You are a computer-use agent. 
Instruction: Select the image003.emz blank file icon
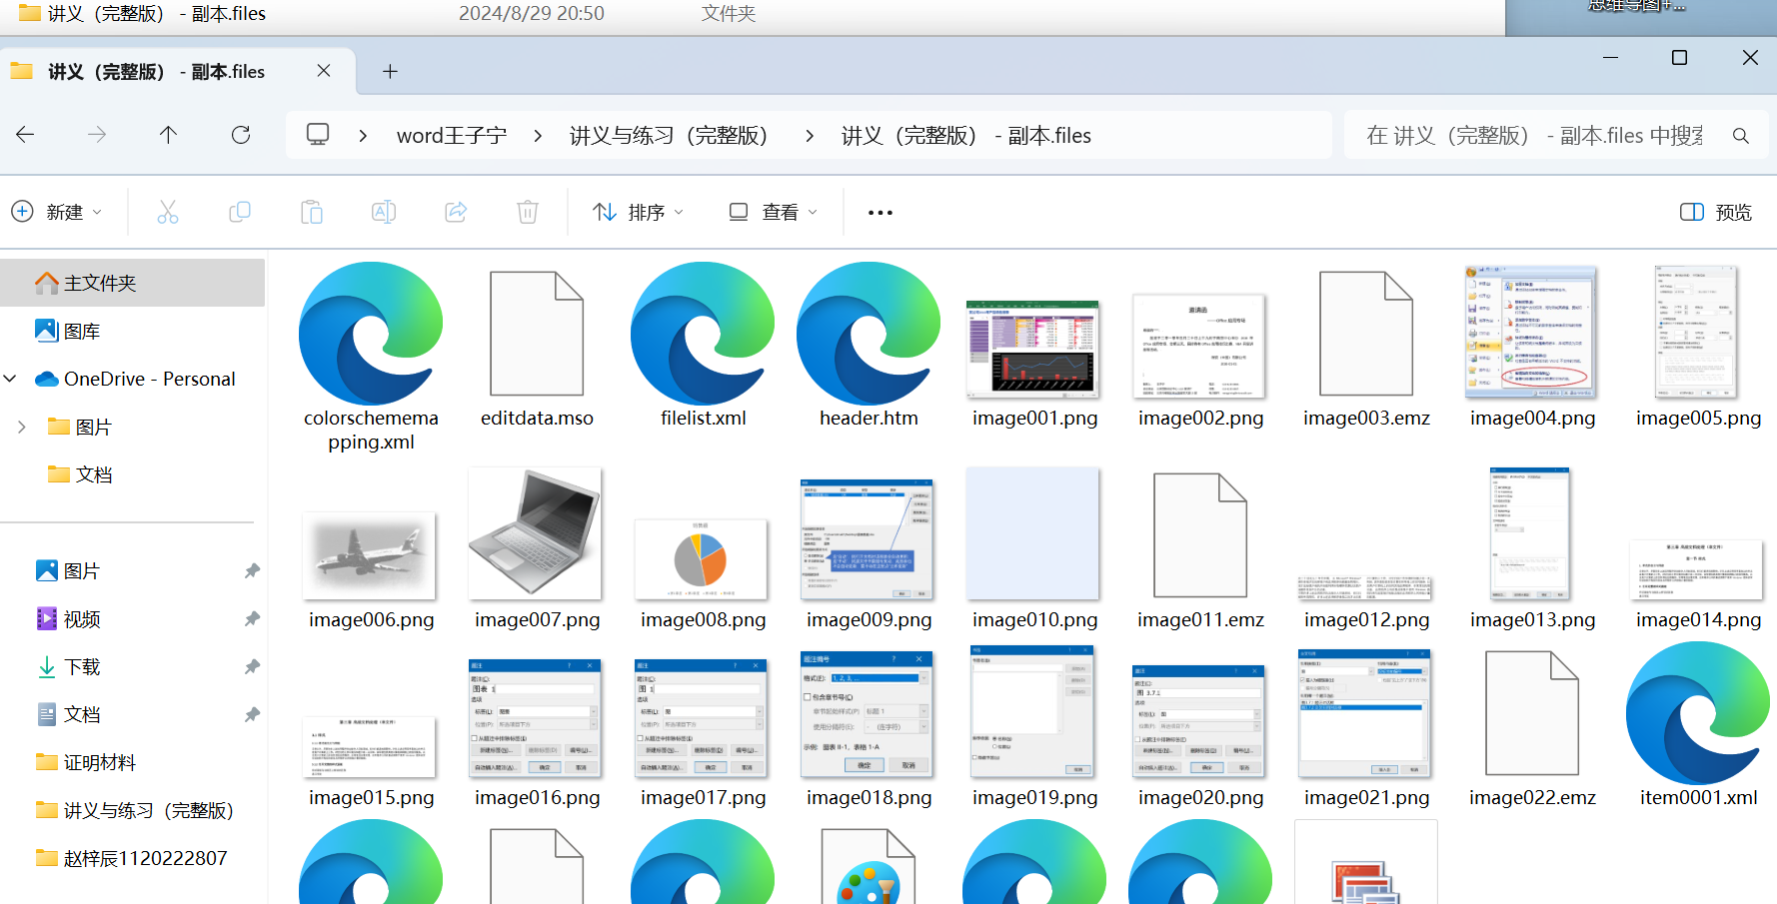click(x=1366, y=334)
